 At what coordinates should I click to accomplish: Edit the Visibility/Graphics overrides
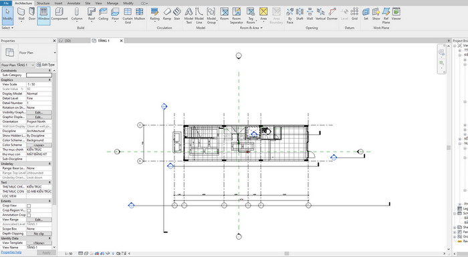39,112
